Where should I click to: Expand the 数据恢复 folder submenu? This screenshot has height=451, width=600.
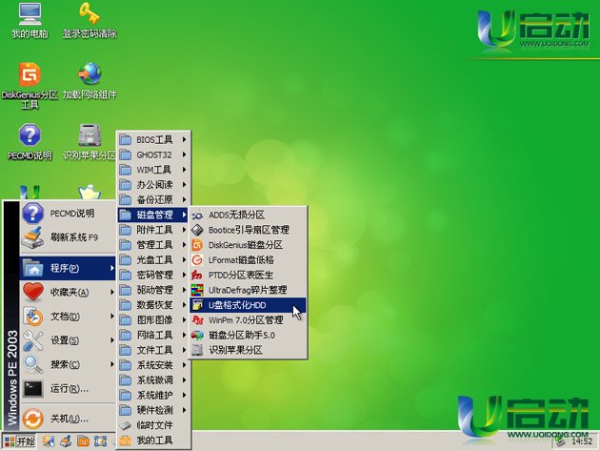click(x=153, y=305)
